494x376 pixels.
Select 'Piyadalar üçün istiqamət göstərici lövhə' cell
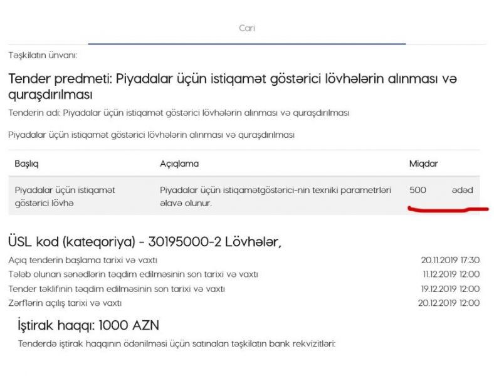pyautogui.click(x=65, y=197)
